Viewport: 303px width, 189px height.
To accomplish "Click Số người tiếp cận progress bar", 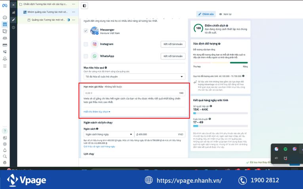I will (220, 113).
